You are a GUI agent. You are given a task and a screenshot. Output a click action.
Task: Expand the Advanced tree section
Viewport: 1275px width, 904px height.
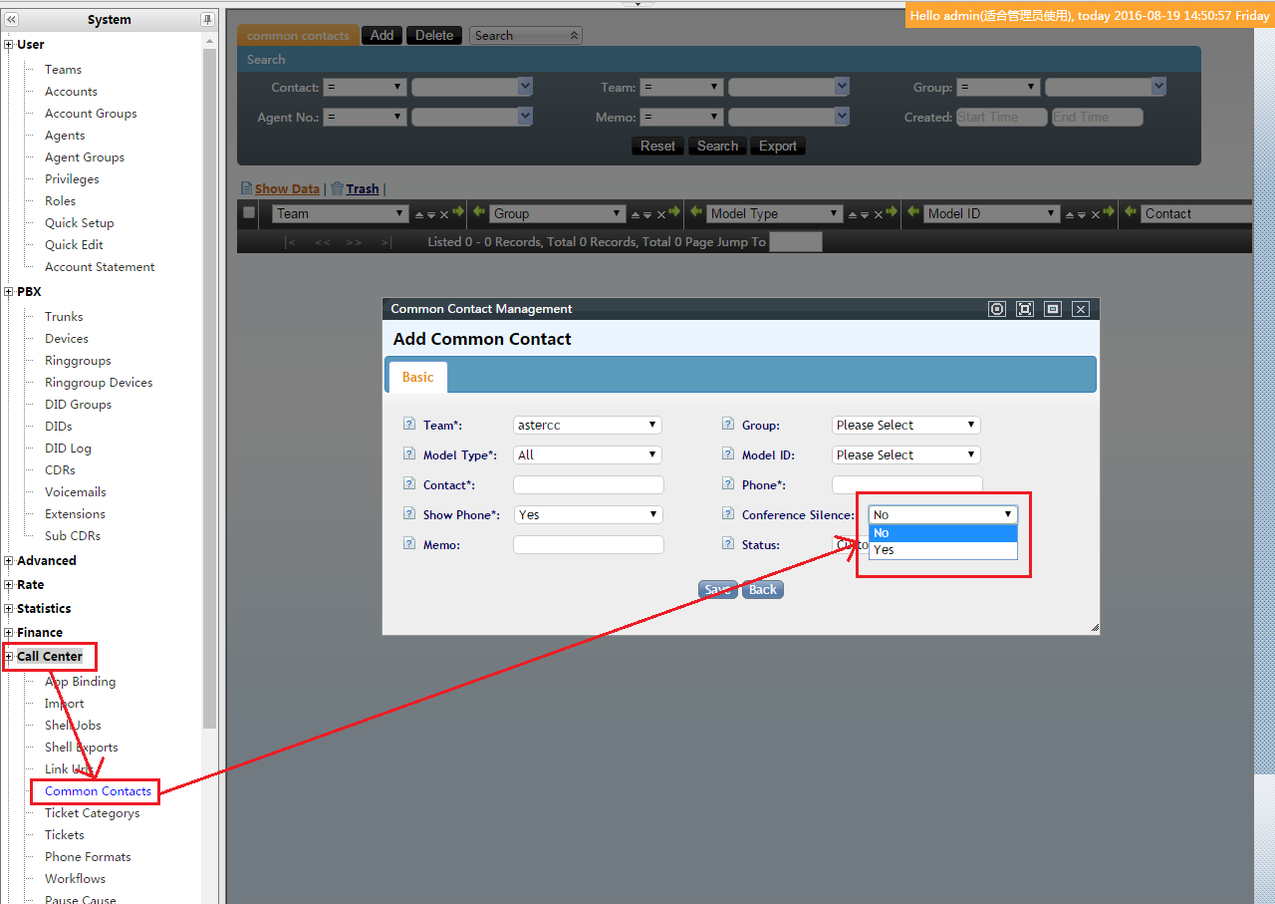click(9, 561)
